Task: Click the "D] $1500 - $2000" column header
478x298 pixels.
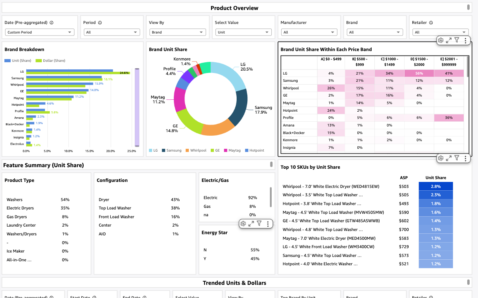Action: tap(419, 62)
